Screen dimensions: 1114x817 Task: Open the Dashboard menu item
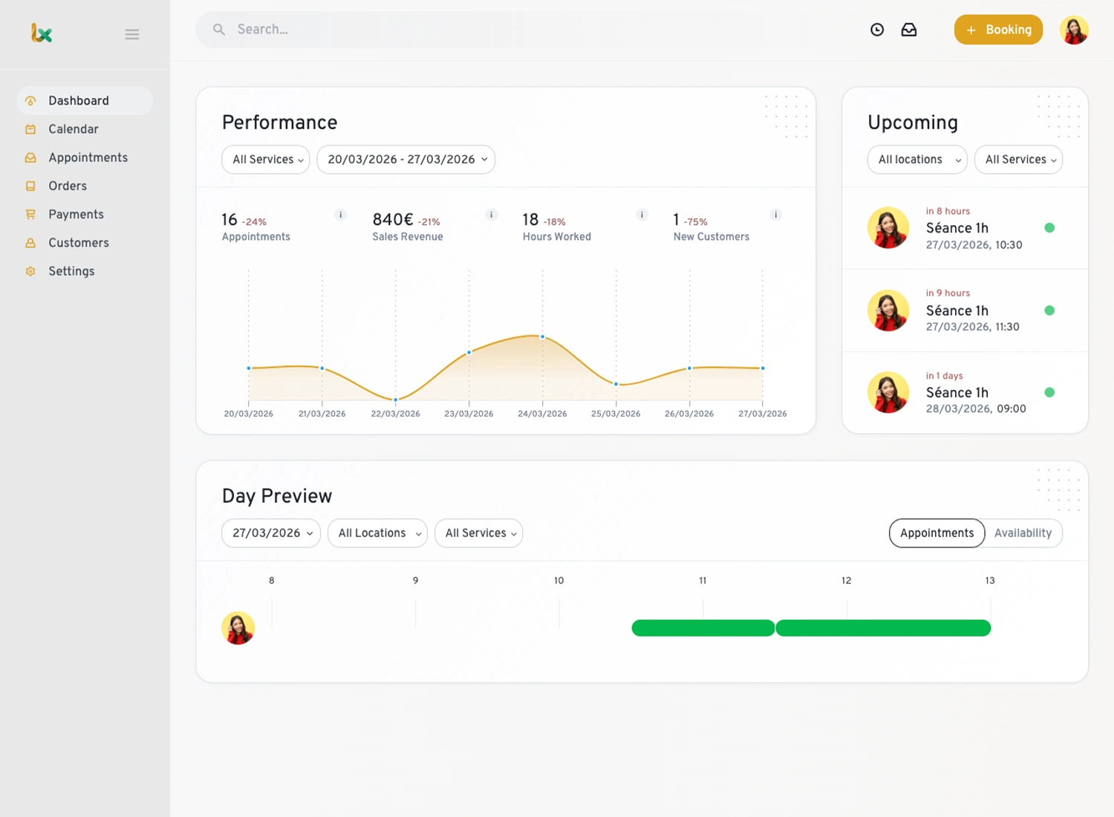79,100
